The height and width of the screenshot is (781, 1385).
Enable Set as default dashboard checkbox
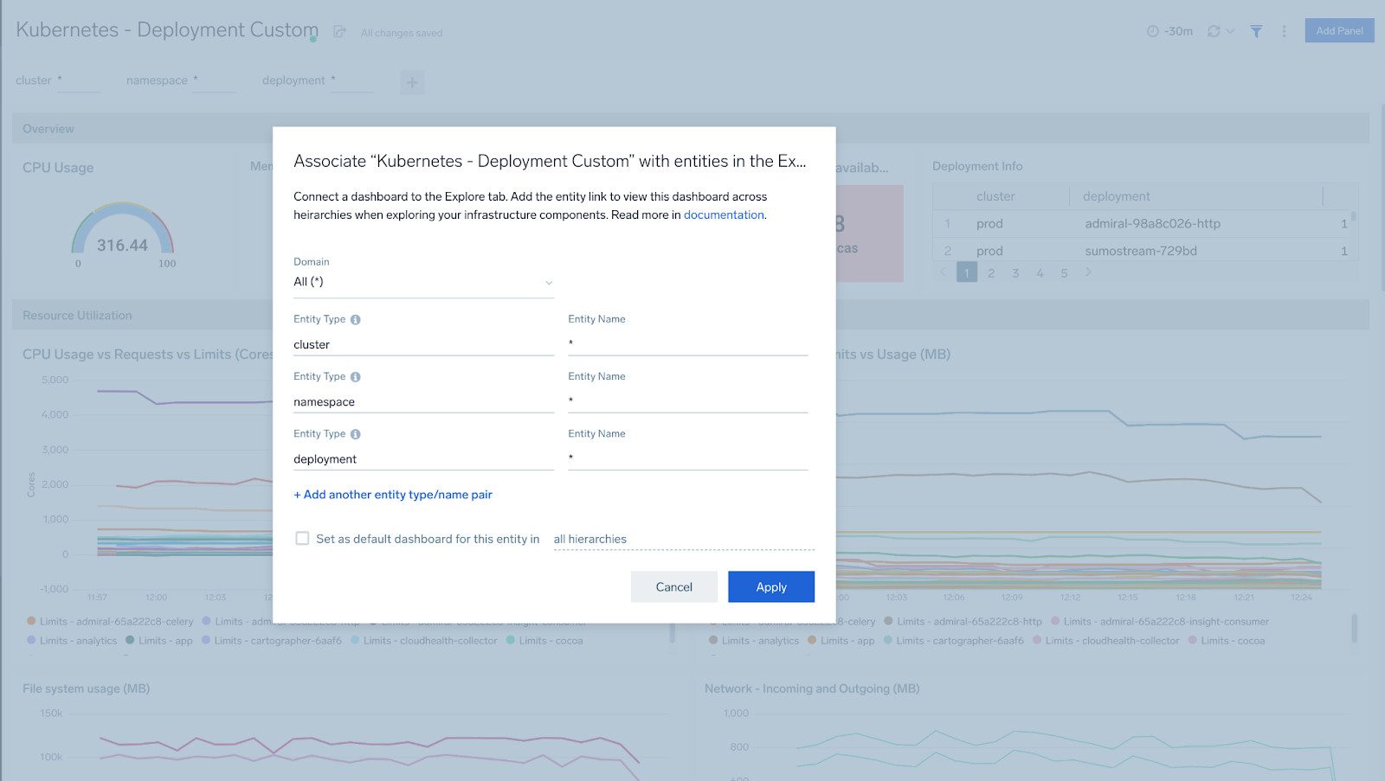[x=302, y=539]
